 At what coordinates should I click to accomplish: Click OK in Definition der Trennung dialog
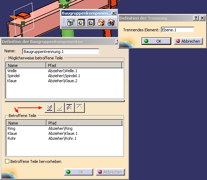156,41
